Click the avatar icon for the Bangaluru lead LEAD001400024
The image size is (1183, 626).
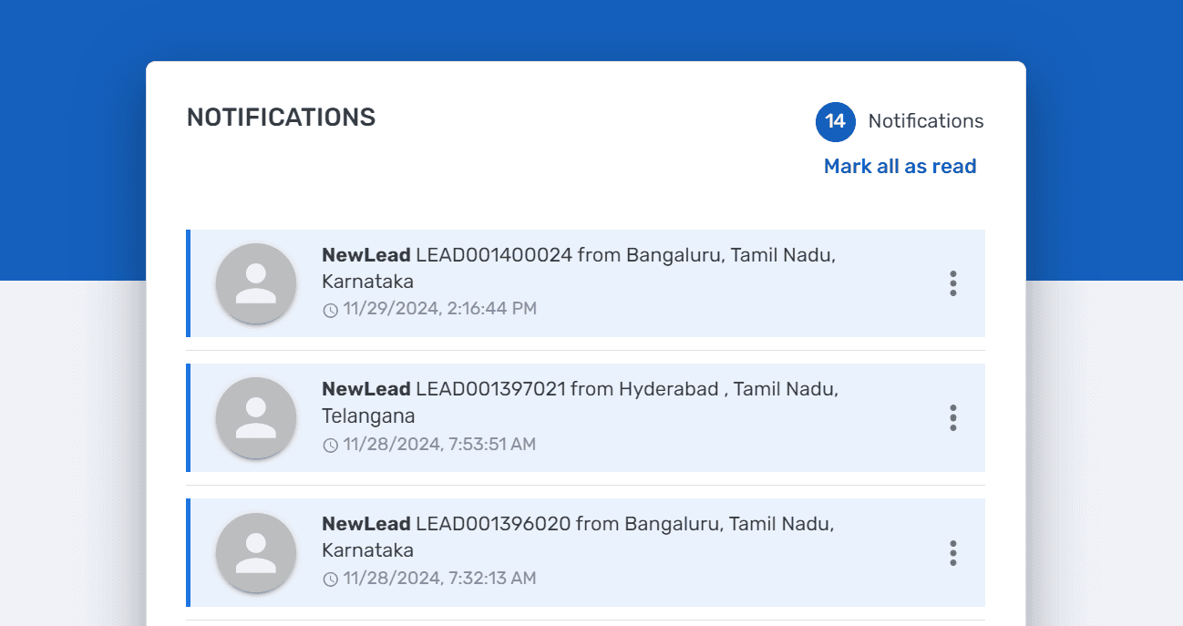255,283
